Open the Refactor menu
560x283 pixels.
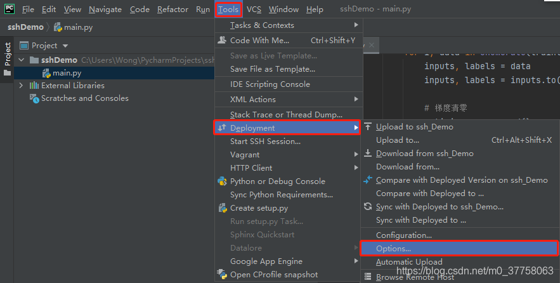173,10
